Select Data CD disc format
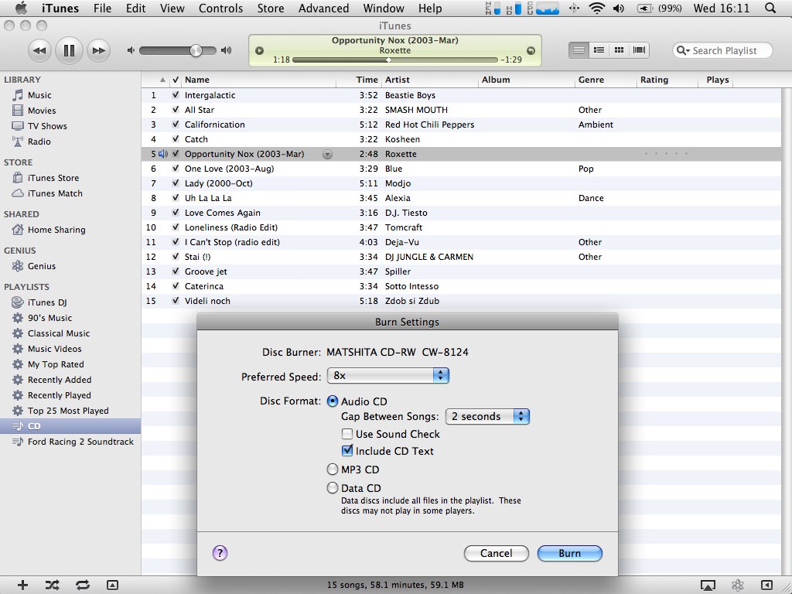792x594 pixels. point(333,488)
